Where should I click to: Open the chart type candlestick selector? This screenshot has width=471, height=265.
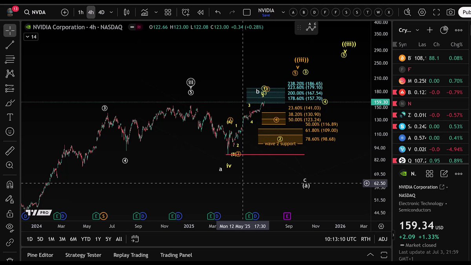pyautogui.click(x=126, y=12)
